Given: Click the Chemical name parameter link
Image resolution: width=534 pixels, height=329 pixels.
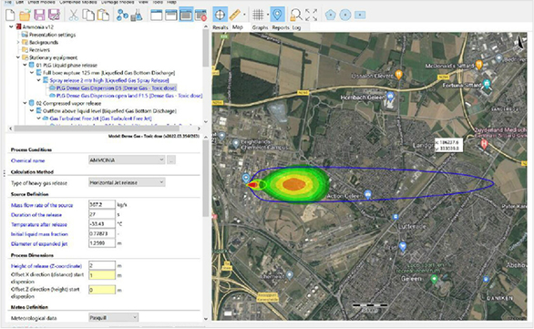Looking at the screenshot, I should tap(27, 160).
